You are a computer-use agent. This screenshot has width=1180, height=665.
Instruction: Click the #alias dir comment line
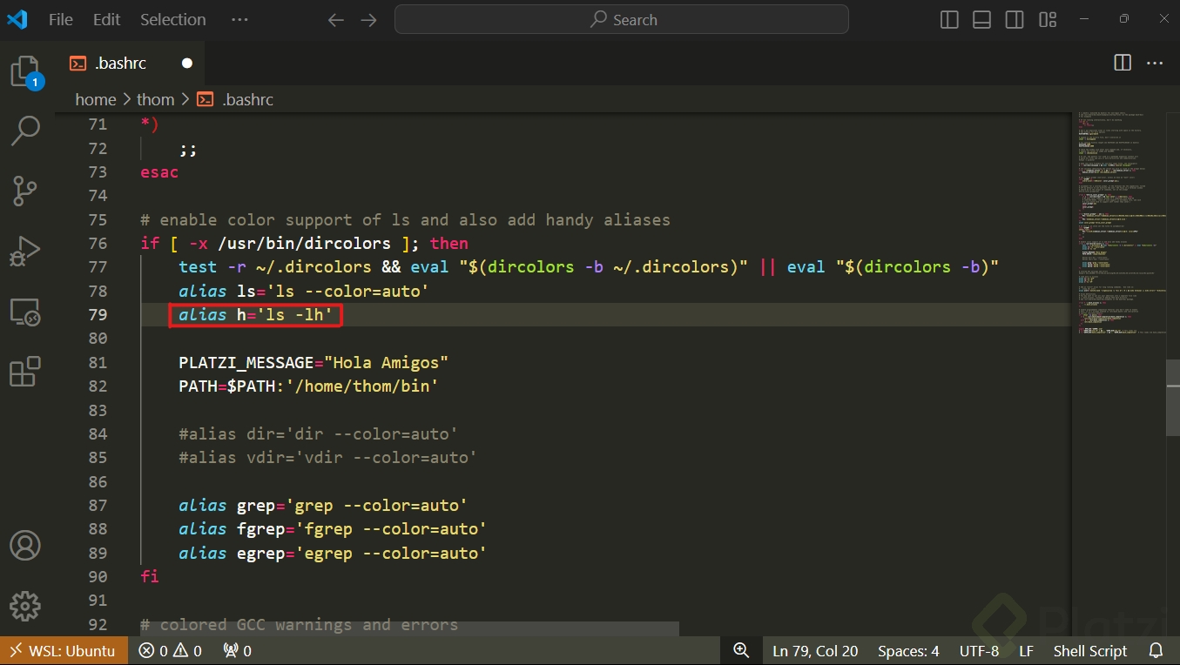pyautogui.click(x=319, y=433)
